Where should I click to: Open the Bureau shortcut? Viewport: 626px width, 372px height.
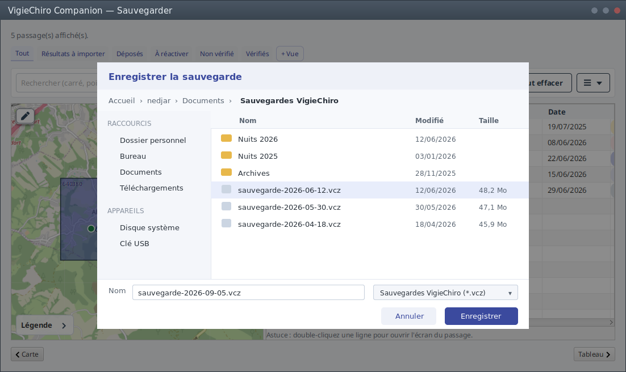[133, 157]
